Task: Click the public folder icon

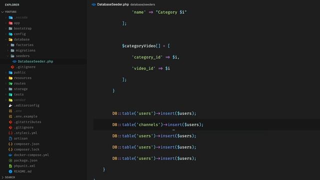Action: pos(10,72)
